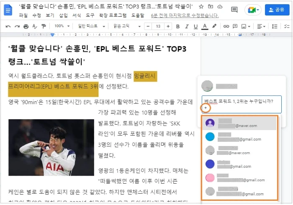Open the 수정 menu
This screenshot has width=293, height=205.
[x=37, y=15]
